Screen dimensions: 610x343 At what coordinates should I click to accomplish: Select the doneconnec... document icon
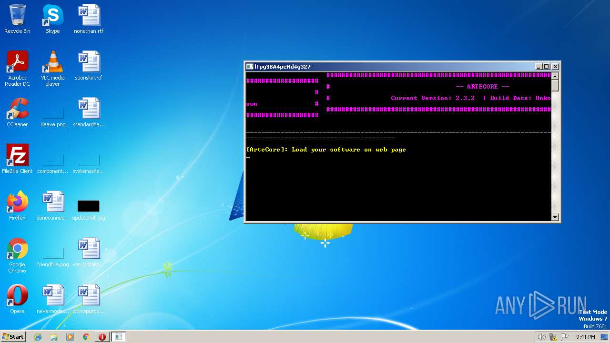pyautogui.click(x=53, y=206)
